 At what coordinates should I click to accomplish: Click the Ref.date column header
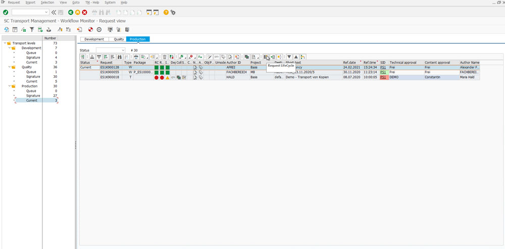352,63
